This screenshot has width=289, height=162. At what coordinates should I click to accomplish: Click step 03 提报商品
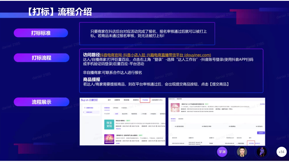[232, 127]
